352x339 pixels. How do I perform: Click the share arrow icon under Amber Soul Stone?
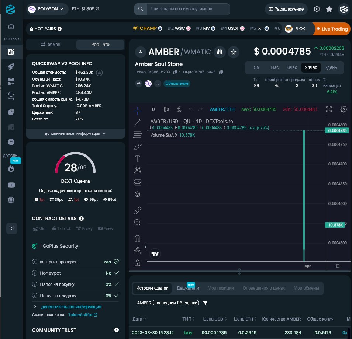[138, 84]
